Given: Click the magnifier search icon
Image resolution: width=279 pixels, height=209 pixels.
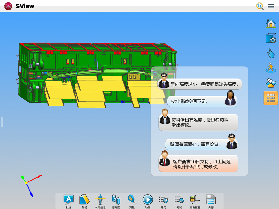Looking at the screenshot, I should pyautogui.click(x=260, y=6).
